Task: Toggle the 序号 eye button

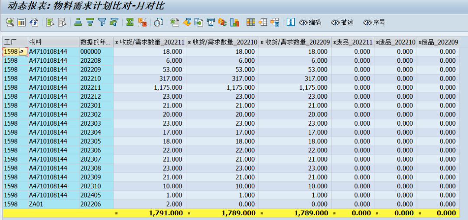Action: [x=374, y=22]
